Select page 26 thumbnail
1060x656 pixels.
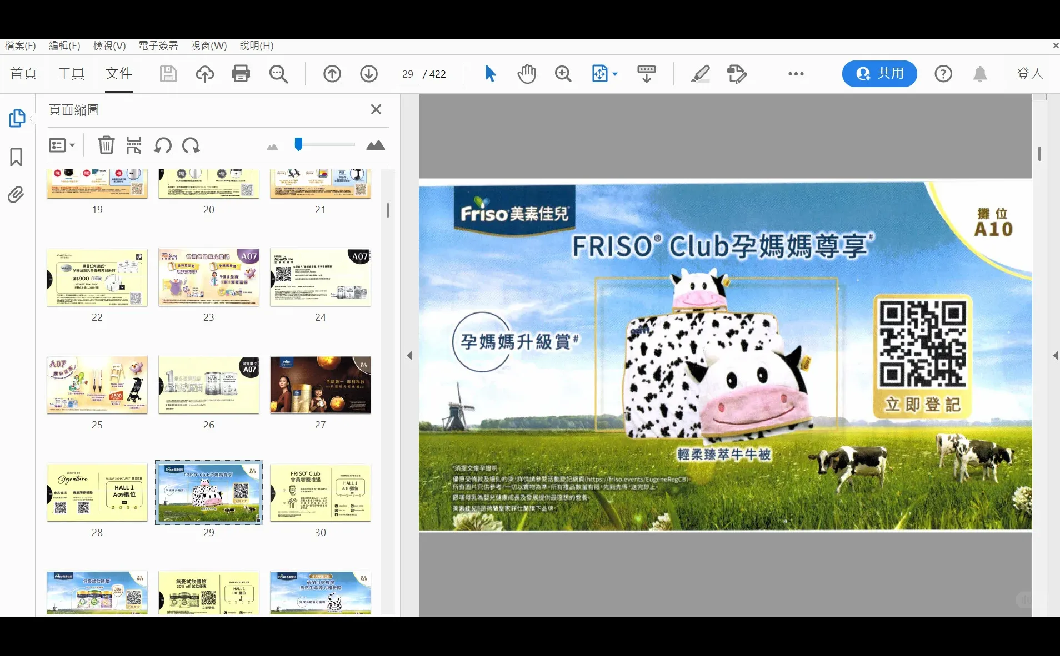(x=209, y=385)
